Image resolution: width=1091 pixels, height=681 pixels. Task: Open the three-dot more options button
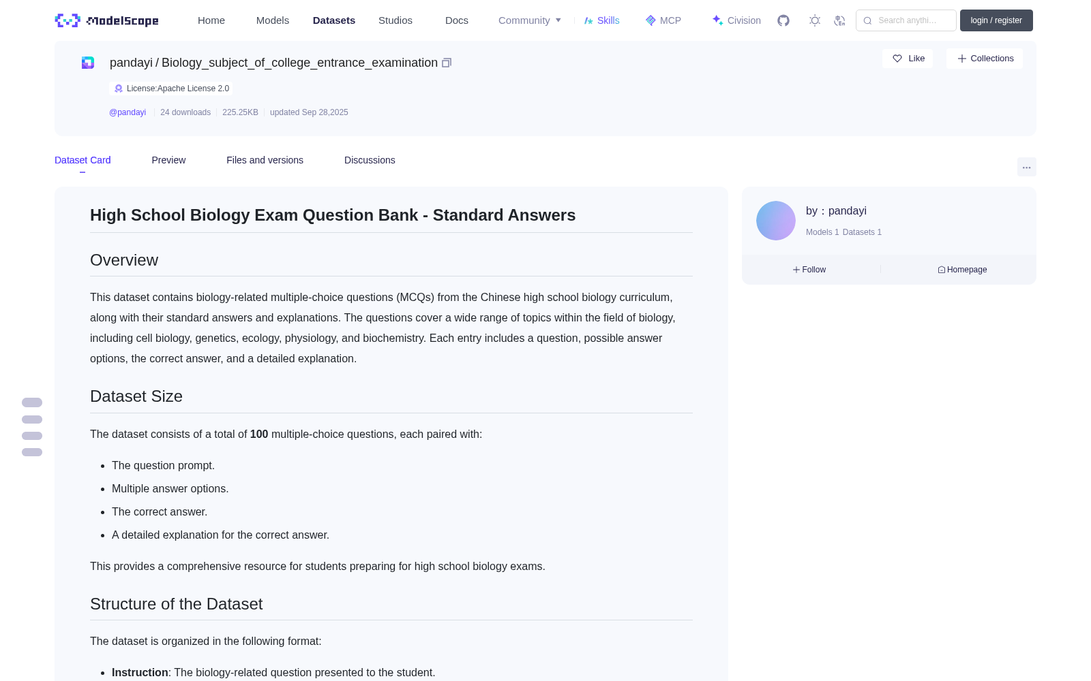1026,167
